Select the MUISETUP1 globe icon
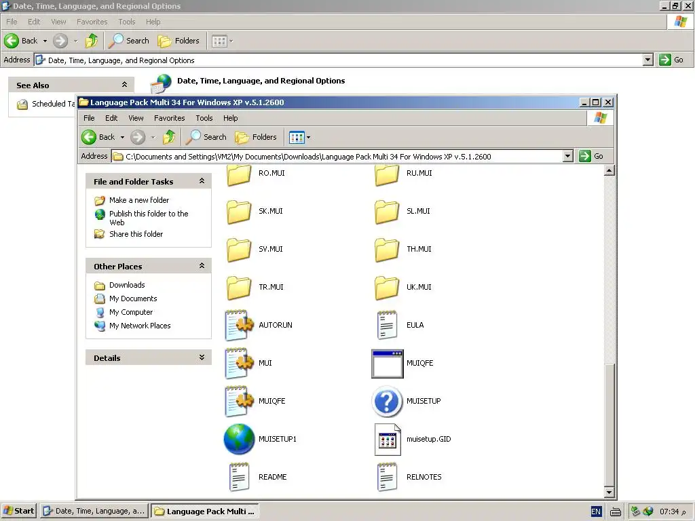 240,439
